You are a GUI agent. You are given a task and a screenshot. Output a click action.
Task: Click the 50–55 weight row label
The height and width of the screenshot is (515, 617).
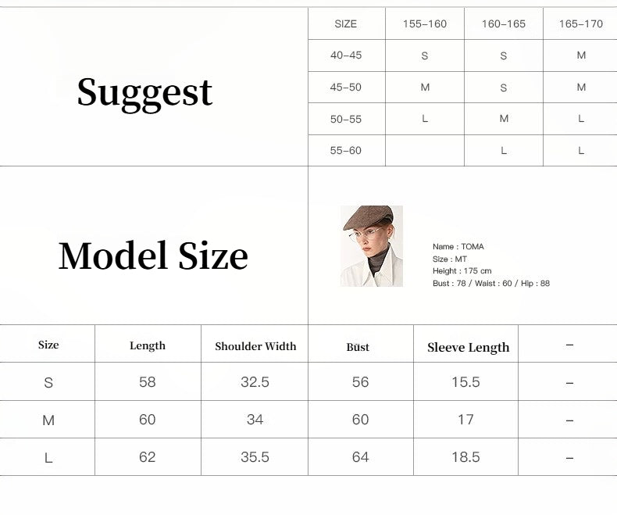click(346, 119)
